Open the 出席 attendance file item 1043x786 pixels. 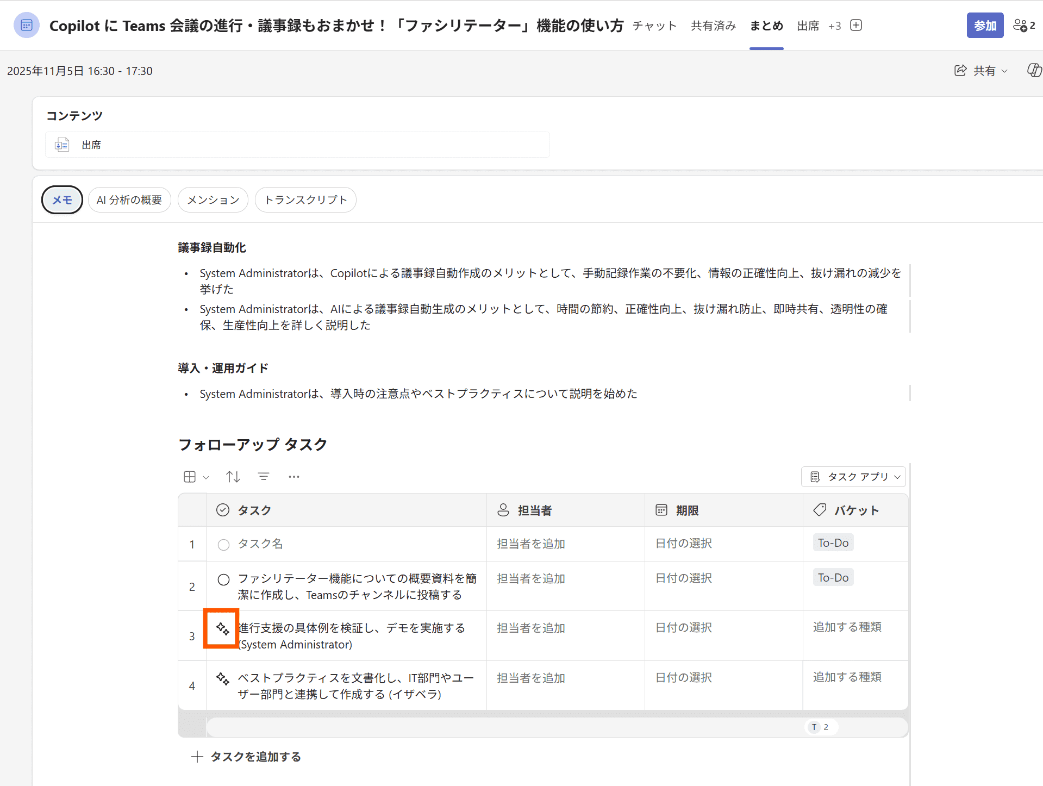91,145
